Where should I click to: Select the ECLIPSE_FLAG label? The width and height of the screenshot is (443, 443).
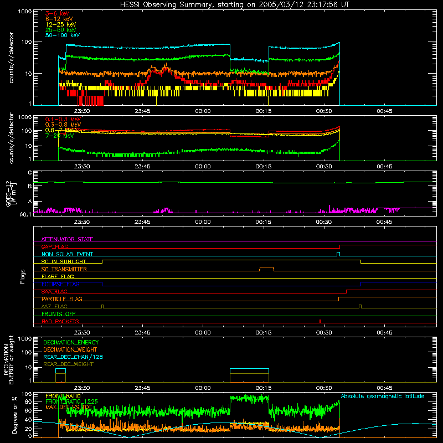[60, 284]
